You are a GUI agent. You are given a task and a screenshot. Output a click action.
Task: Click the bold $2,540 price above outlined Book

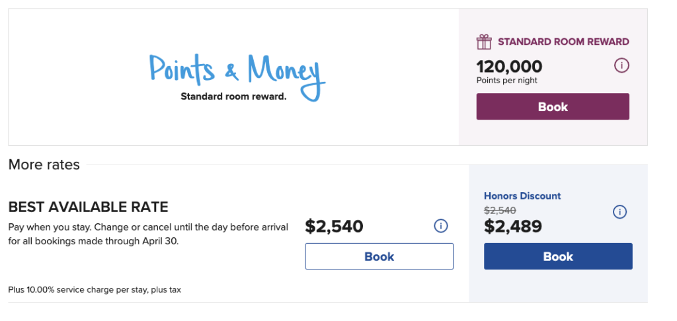coord(334,227)
